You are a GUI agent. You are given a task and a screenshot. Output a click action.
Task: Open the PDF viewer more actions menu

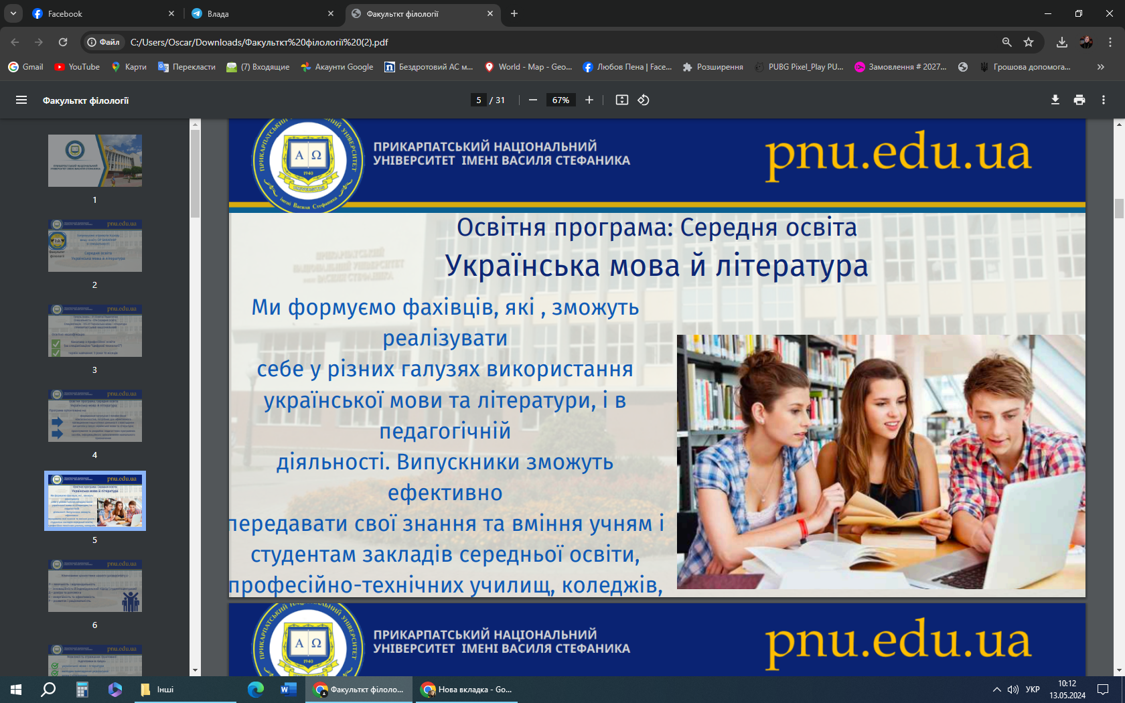click(x=1104, y=100)
